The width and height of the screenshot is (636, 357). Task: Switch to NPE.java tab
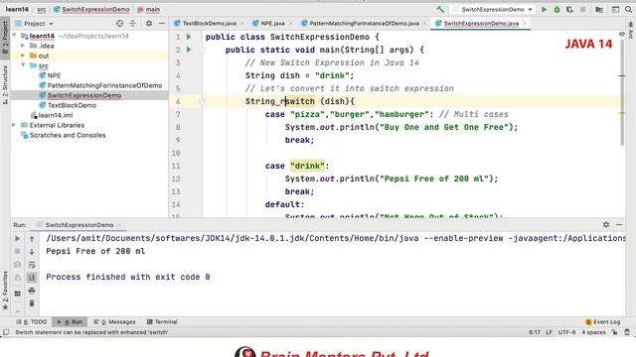pos(272,24)
